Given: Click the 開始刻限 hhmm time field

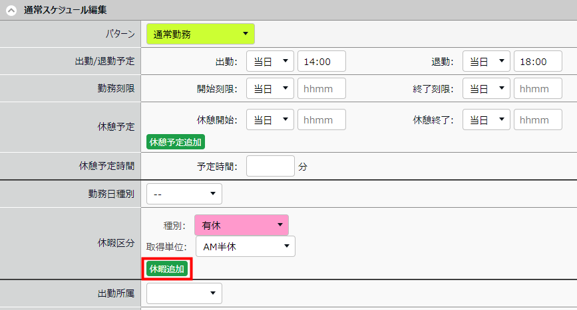Looking at the screenshot, I should pos(321,88).
